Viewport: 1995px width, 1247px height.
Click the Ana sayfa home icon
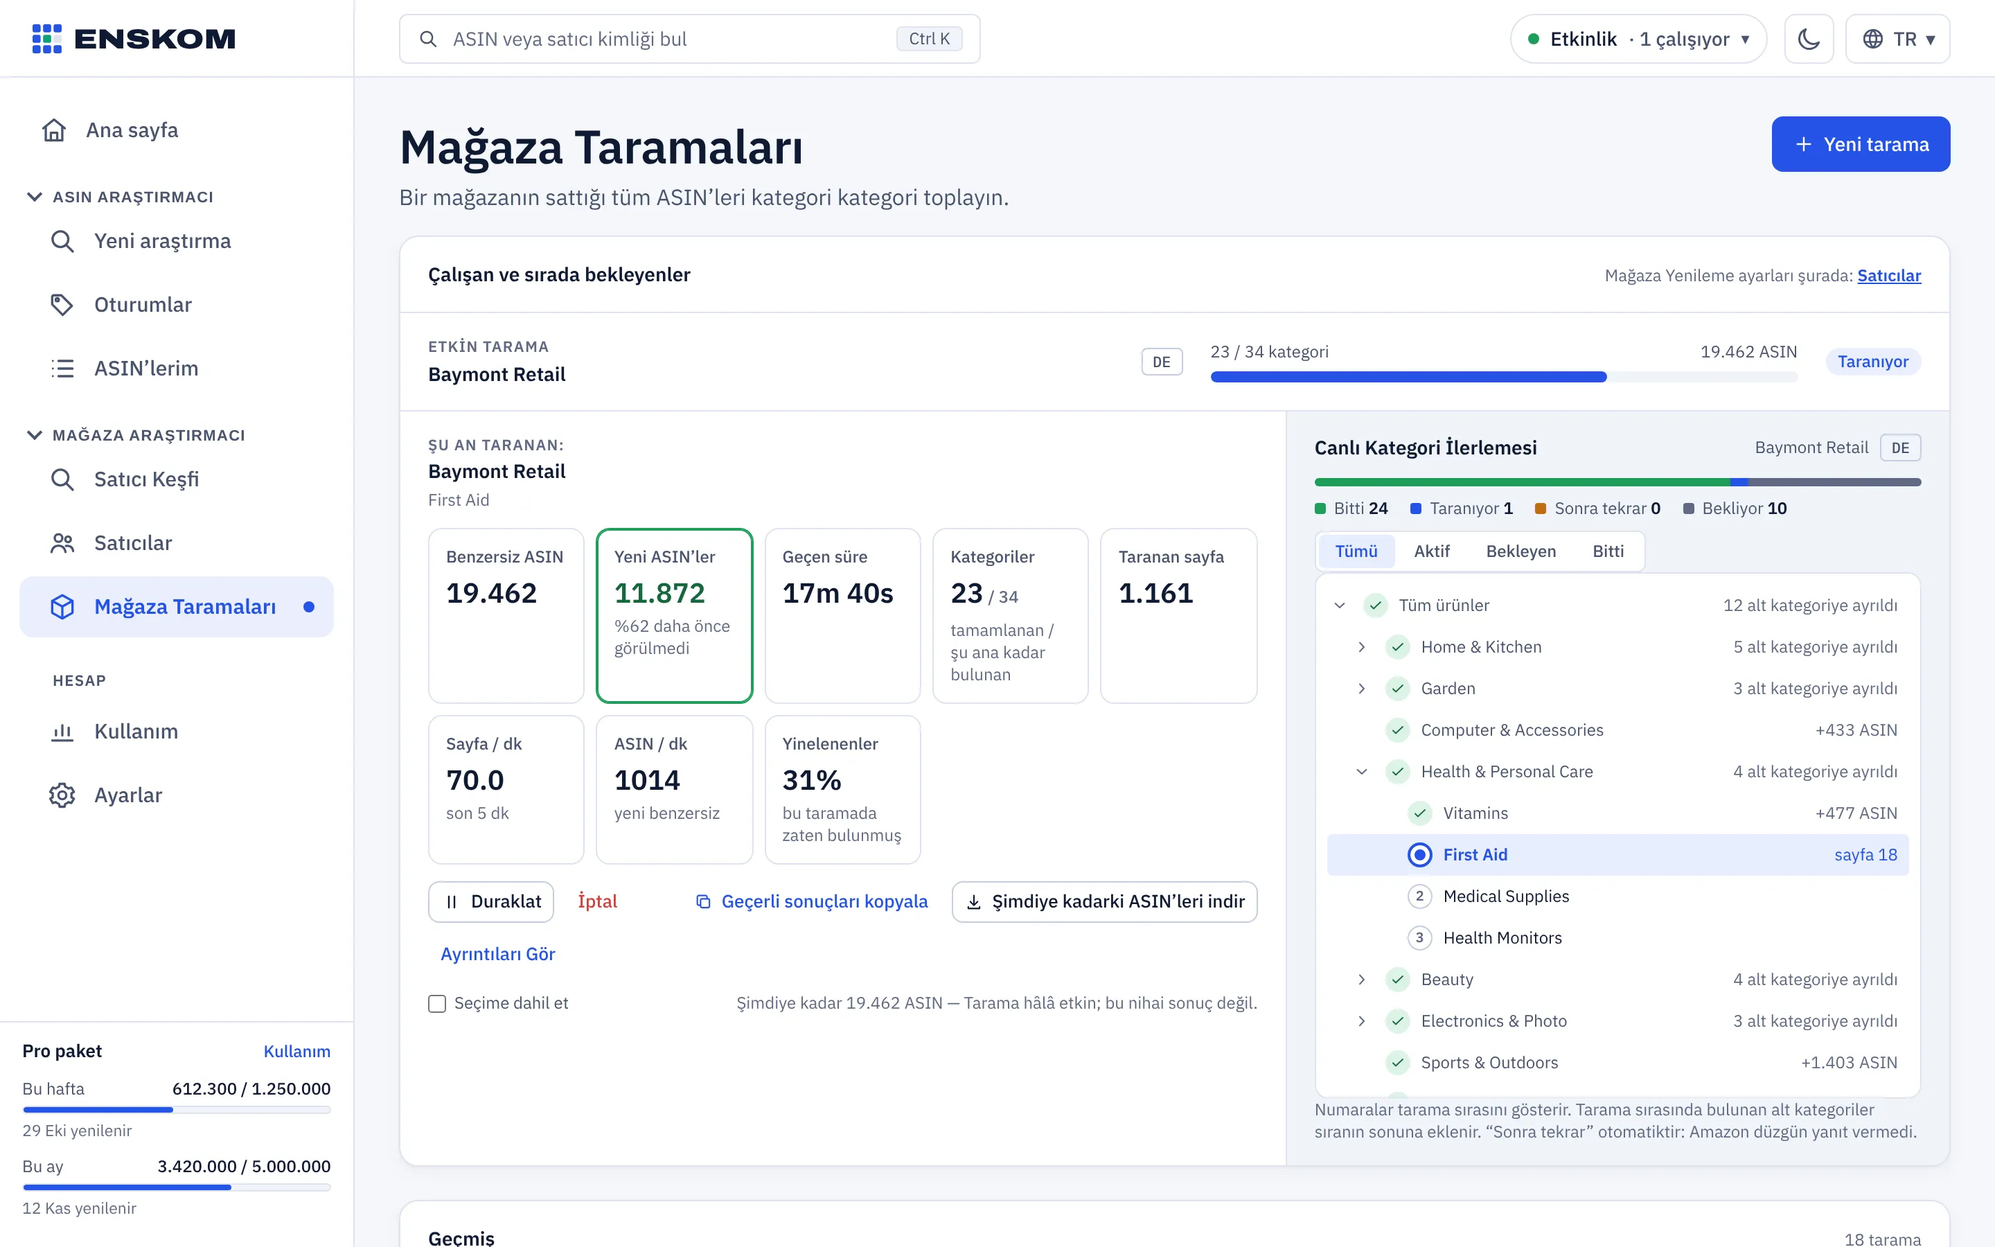pyautogui.click(x=55, y=130)
